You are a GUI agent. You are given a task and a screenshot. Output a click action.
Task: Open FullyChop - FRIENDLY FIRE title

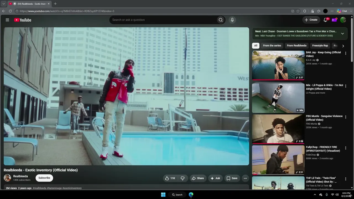[x=323, y=149]
